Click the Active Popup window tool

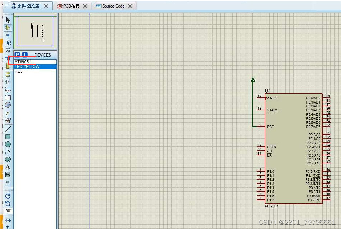(x=8, y=97)
